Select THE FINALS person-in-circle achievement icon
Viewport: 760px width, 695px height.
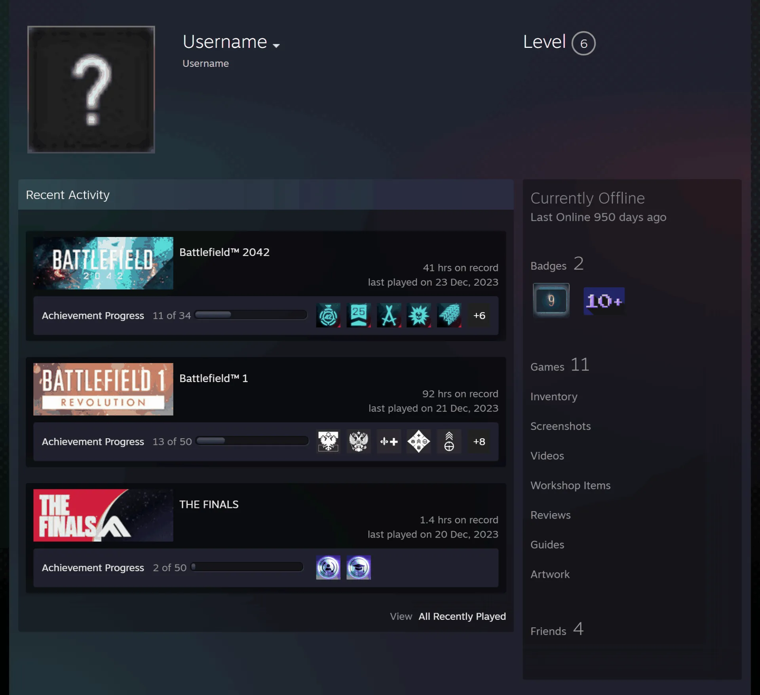coord(328,568)
